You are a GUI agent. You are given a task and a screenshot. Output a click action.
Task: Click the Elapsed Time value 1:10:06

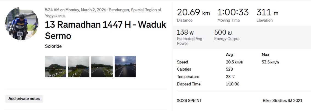coord(232,84)
